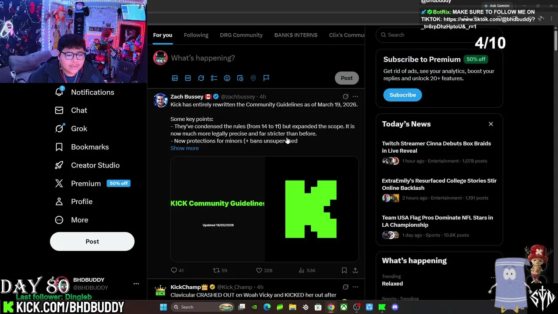558x314 pixels.
Task: Open more options on KickChamp's post
Action: click(355, 287)
